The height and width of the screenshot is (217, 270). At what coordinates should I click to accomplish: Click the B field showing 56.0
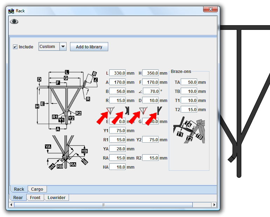click(118, 91)
